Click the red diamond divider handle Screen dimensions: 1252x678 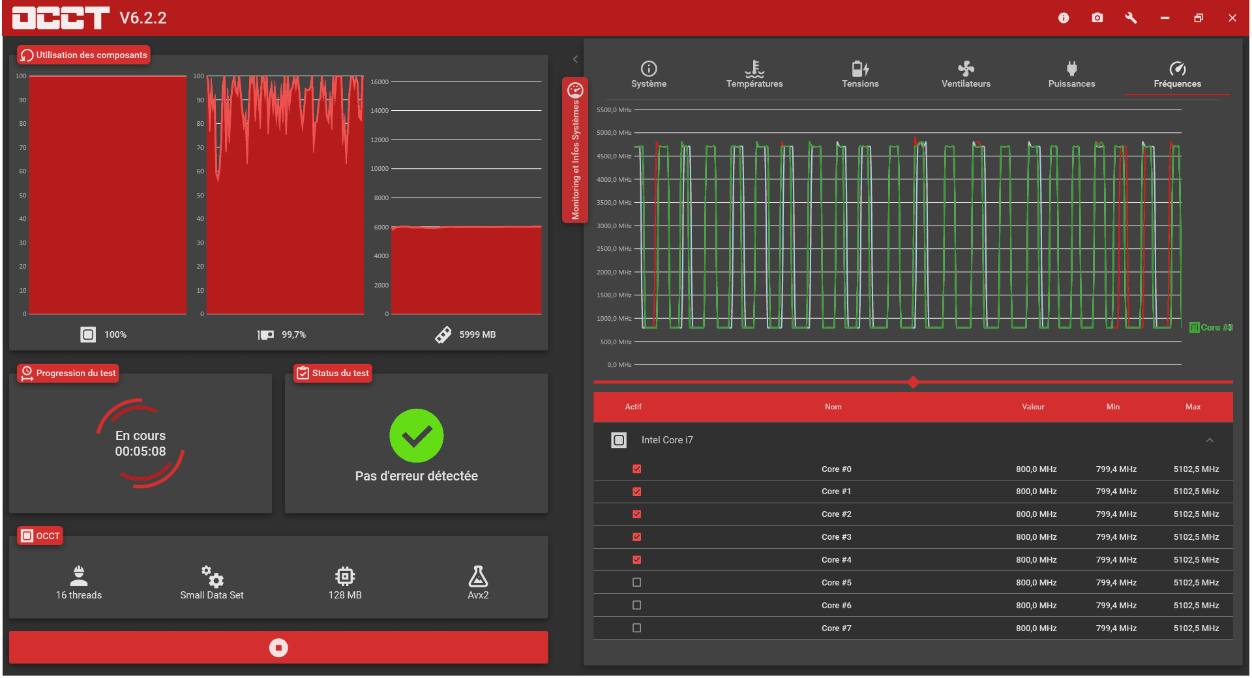pos(913,382)
